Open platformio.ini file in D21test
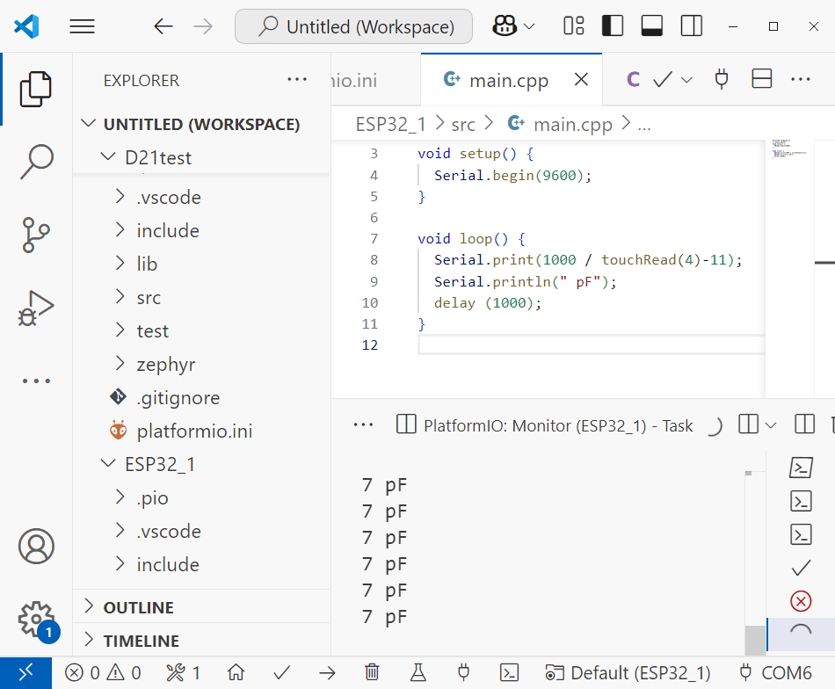The image size is (835, 689). [x=194, y=432]
